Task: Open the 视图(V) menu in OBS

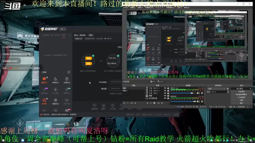Action: pos(140,7)
